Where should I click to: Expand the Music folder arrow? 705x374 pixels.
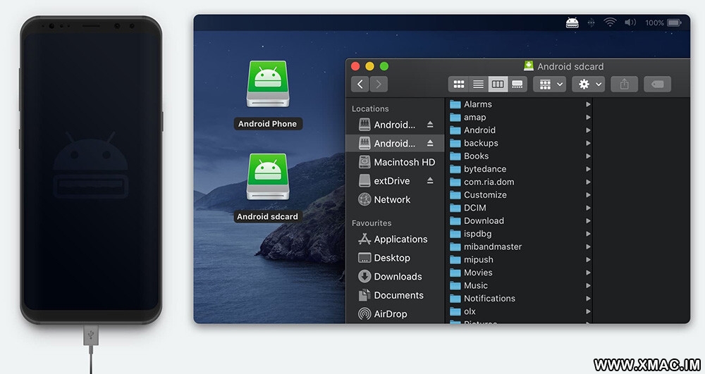click(588, 285)
